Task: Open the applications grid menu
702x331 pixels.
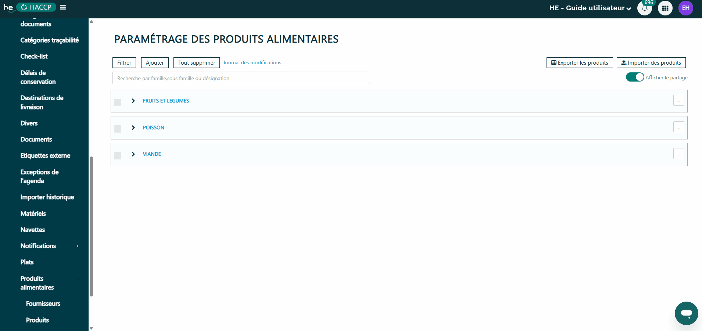Action: [x=665, y=8]
